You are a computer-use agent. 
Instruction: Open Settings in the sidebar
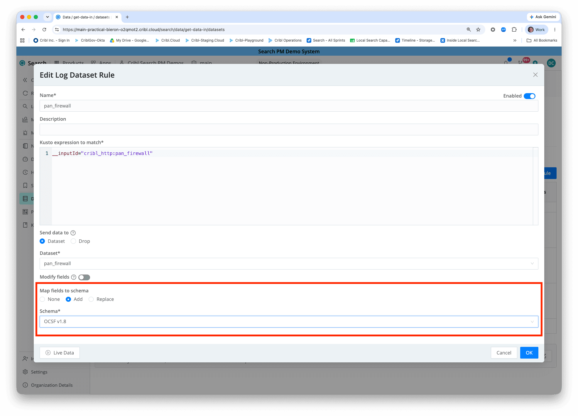[39, 372]
